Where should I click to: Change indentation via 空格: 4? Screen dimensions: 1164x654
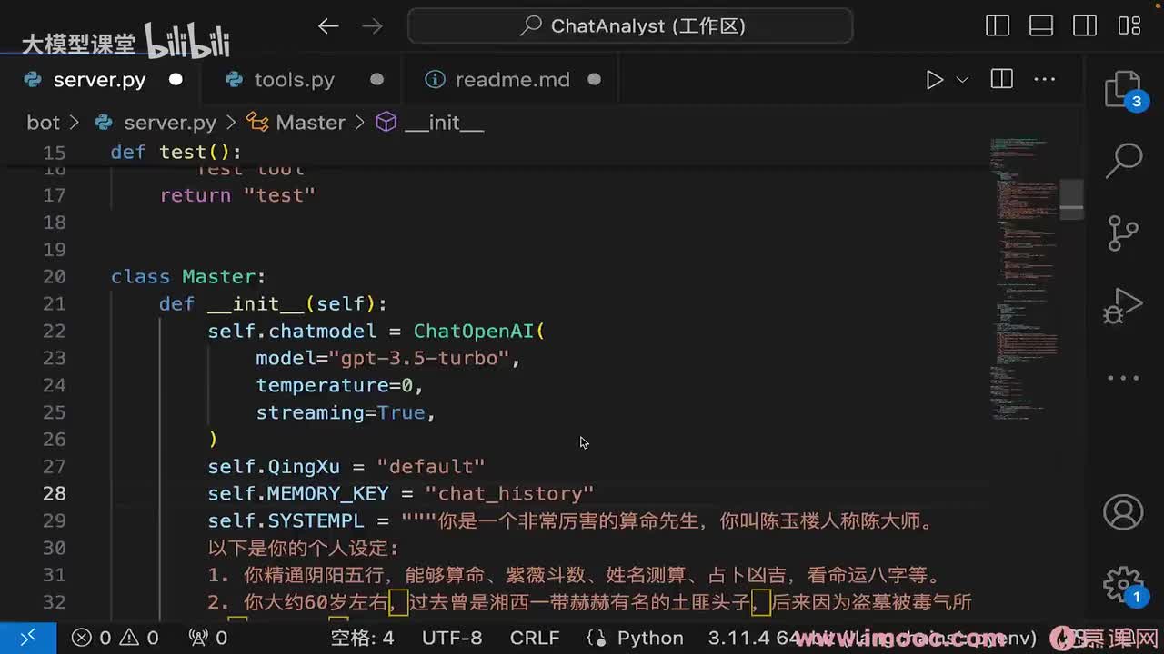click(x=362, y=638)
